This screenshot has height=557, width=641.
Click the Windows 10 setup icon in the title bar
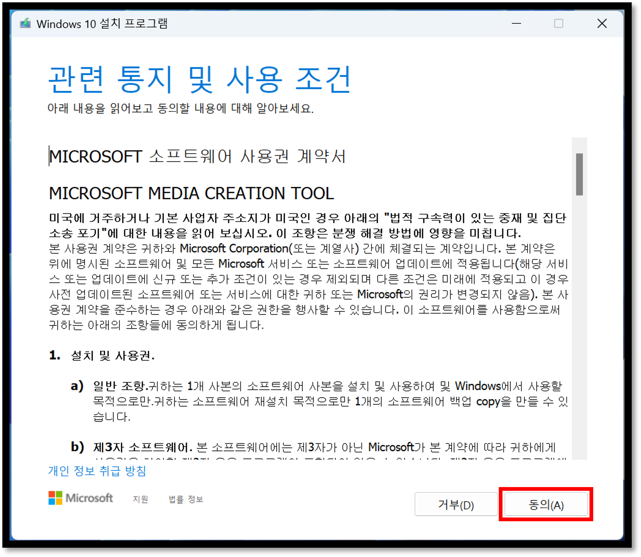click(25, 23)
